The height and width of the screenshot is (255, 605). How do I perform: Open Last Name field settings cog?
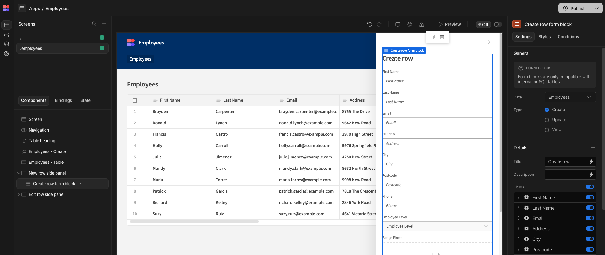pos(527,208)
